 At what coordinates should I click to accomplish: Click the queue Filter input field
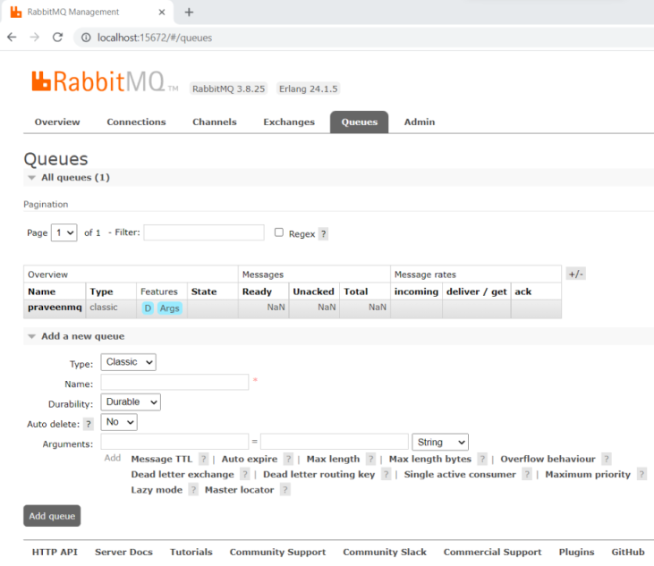click(x=204, y=232)
